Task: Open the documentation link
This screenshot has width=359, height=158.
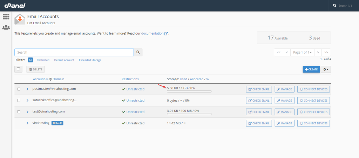Action: (152, 33)
